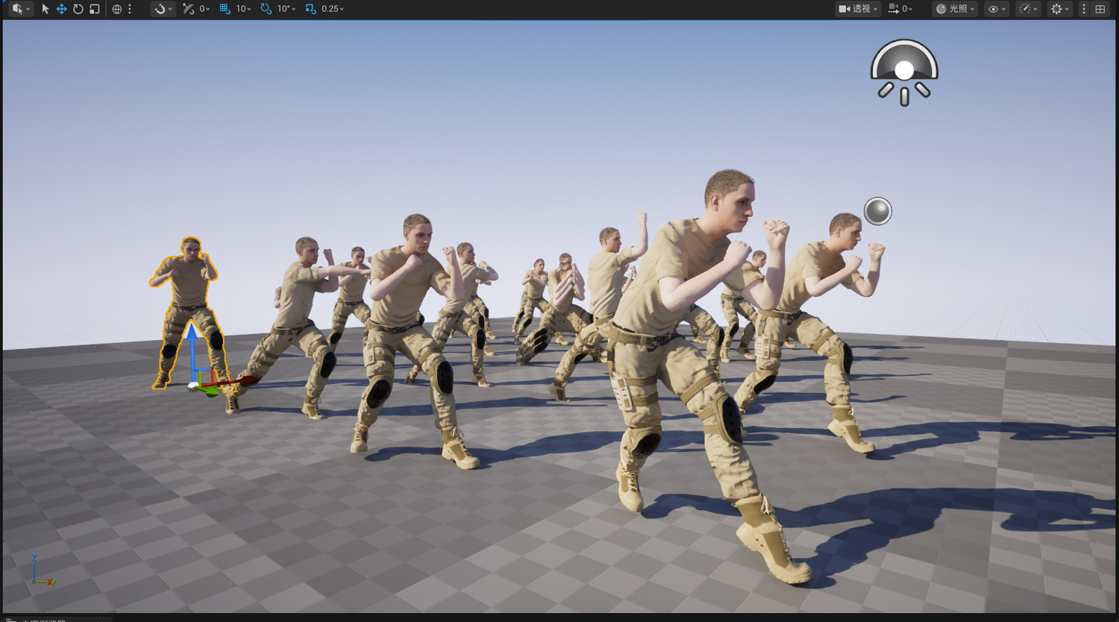1119x622 pixels.
Task: Open the surface snapping magnet menu
Action: point(162,9)
